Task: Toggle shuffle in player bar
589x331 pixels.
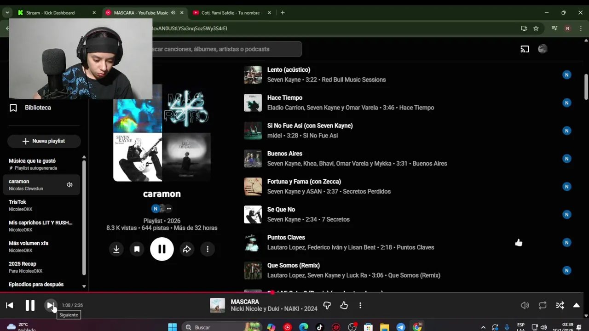Action: 560,305
